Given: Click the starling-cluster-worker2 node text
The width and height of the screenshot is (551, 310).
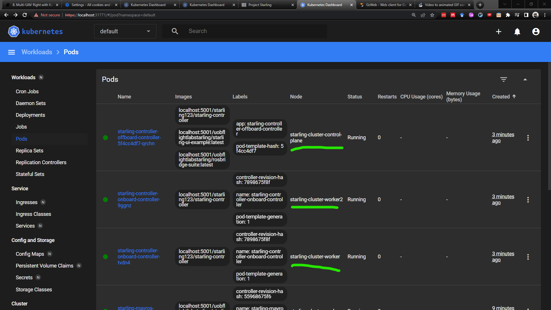Looking at the screenshot, I should coord(316,199).
